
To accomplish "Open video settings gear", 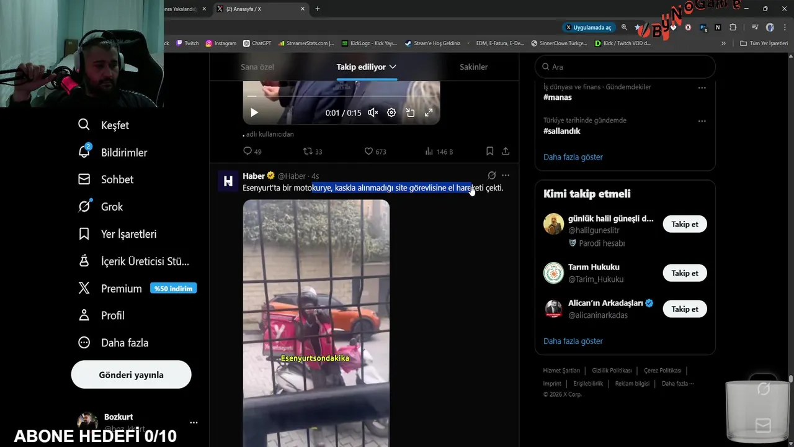I will click(x=391, y=113).
